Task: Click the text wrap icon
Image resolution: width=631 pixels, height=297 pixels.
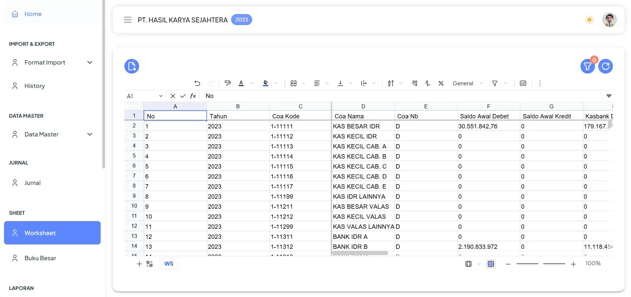Action: (x=364, y=83)
